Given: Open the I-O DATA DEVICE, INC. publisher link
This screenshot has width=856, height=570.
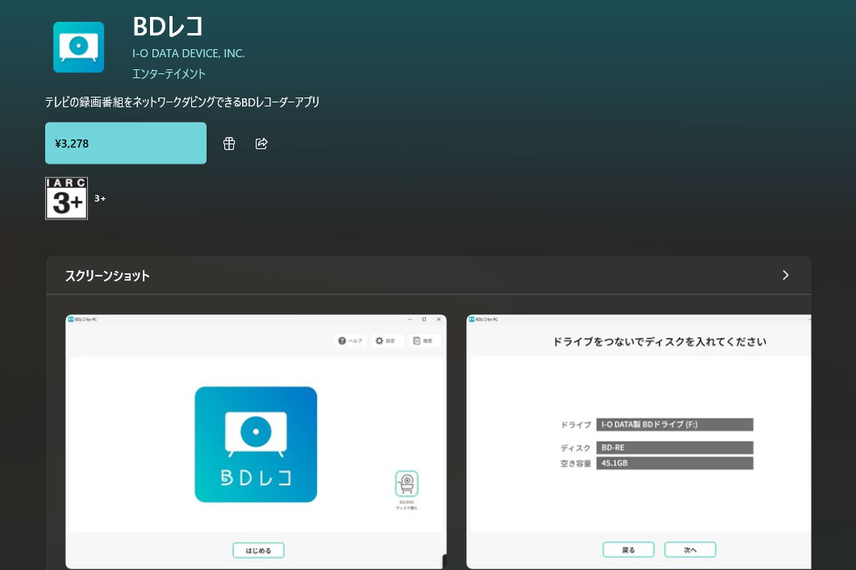Looking at the screenshot, I should (188, 53).
